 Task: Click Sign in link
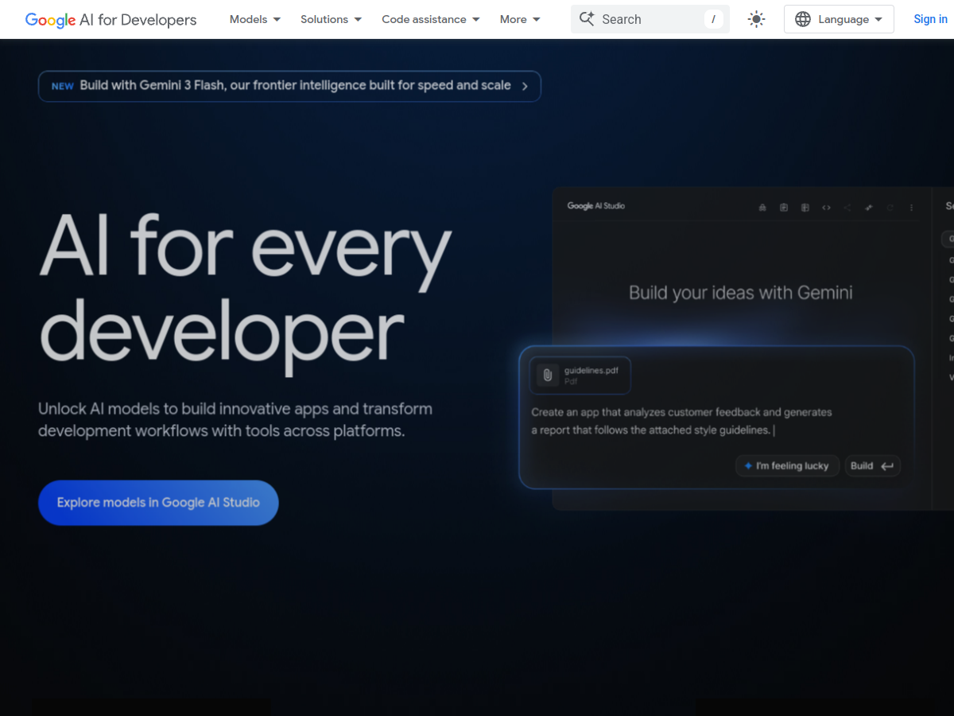click(930, 19)
